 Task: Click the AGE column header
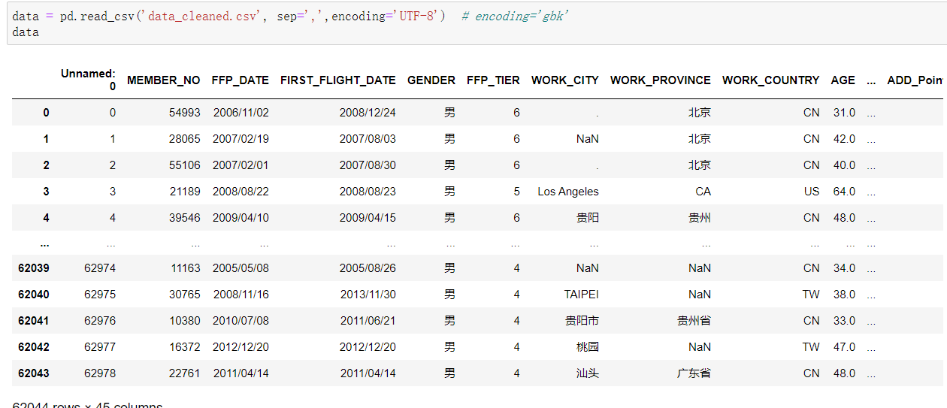click(x=843, y=80)
